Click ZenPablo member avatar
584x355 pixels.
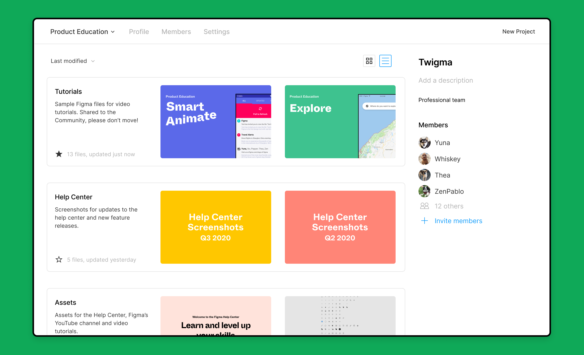pos(425,191)
